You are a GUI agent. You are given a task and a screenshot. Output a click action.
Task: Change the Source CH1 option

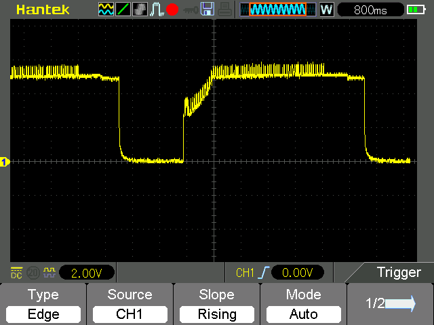130,304
